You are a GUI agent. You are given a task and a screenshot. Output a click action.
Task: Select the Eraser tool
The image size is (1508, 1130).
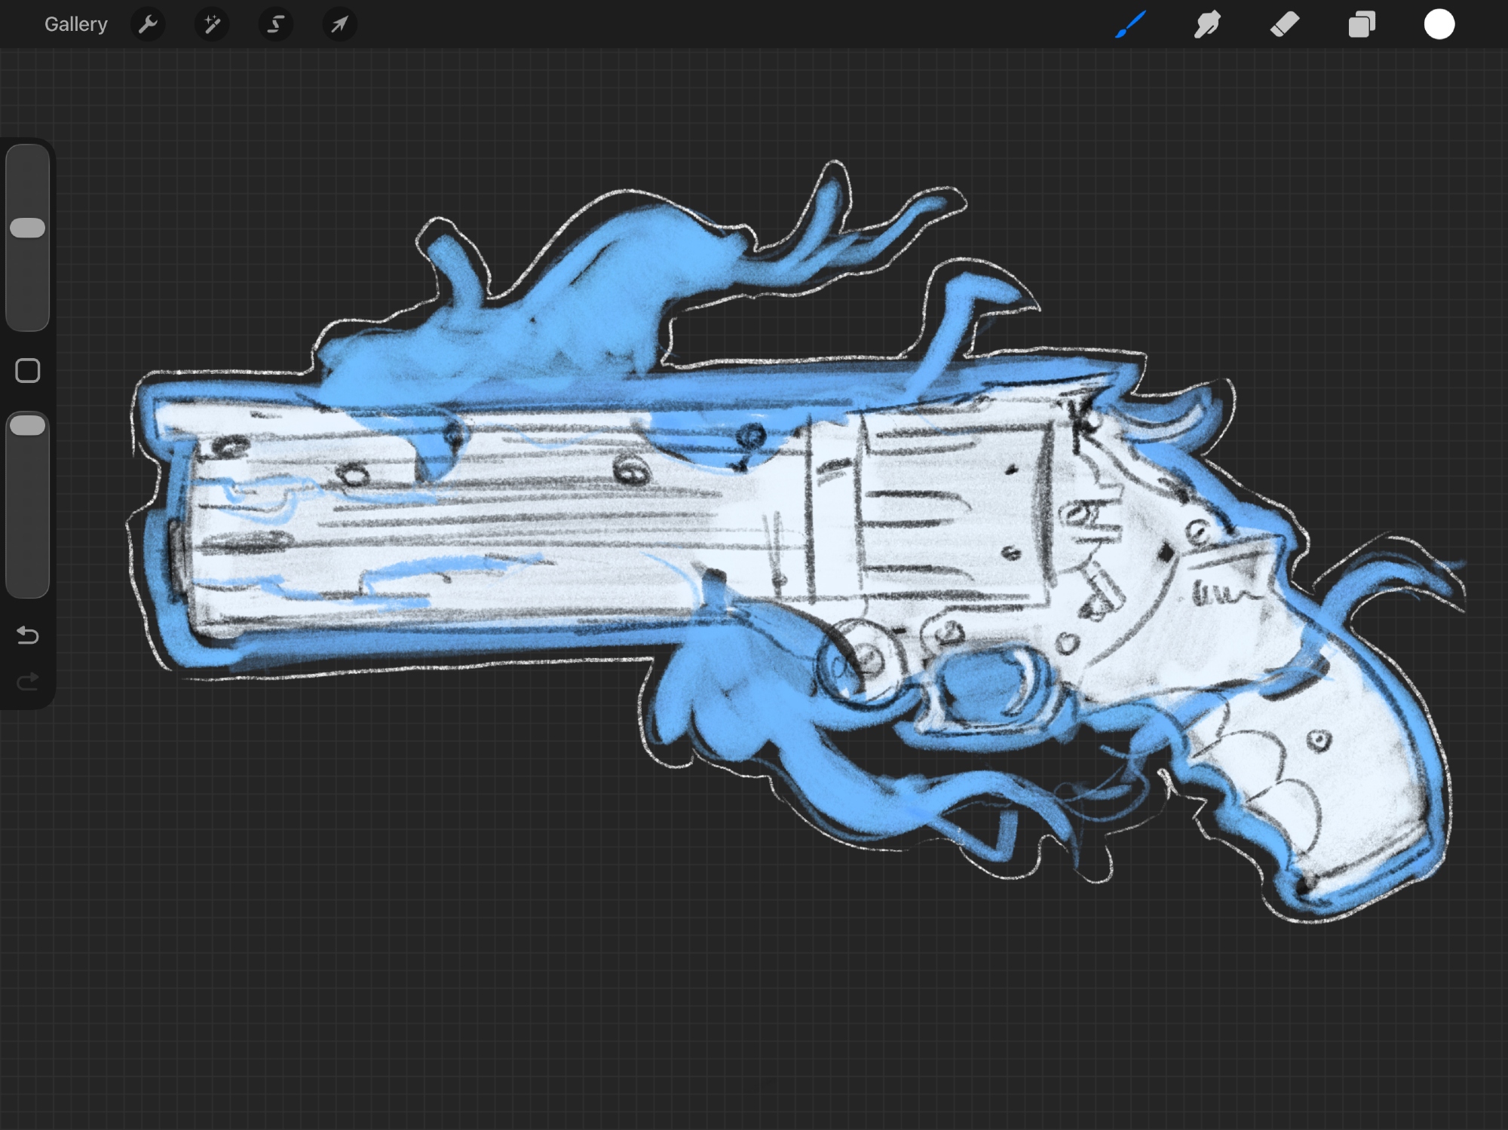pos(1285,24)
